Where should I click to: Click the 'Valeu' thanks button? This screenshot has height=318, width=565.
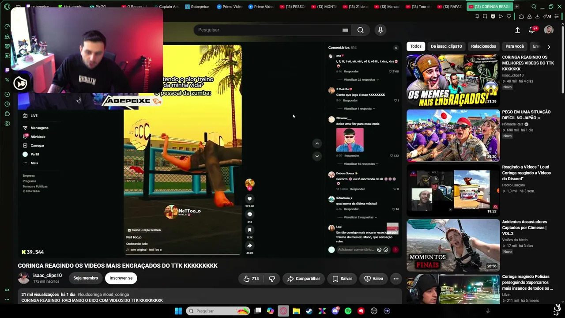click(x=373, y=279)
